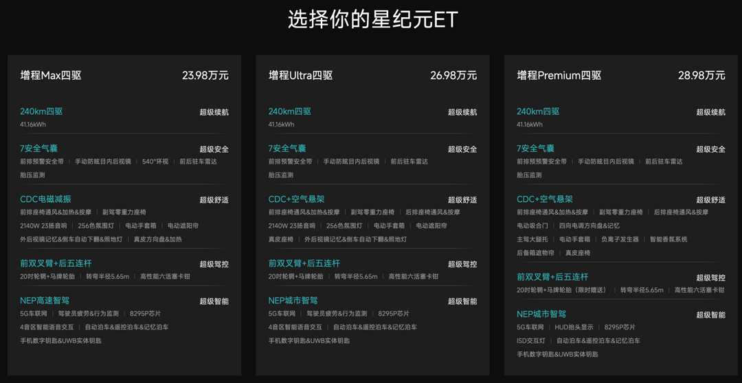Click 超级安全 label in Premium card
This screenshot has height=383, width=742.
click(711, 149)
